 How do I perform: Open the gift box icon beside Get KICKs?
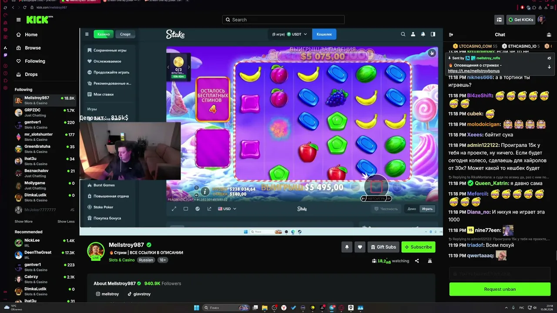tap(499, 20)
